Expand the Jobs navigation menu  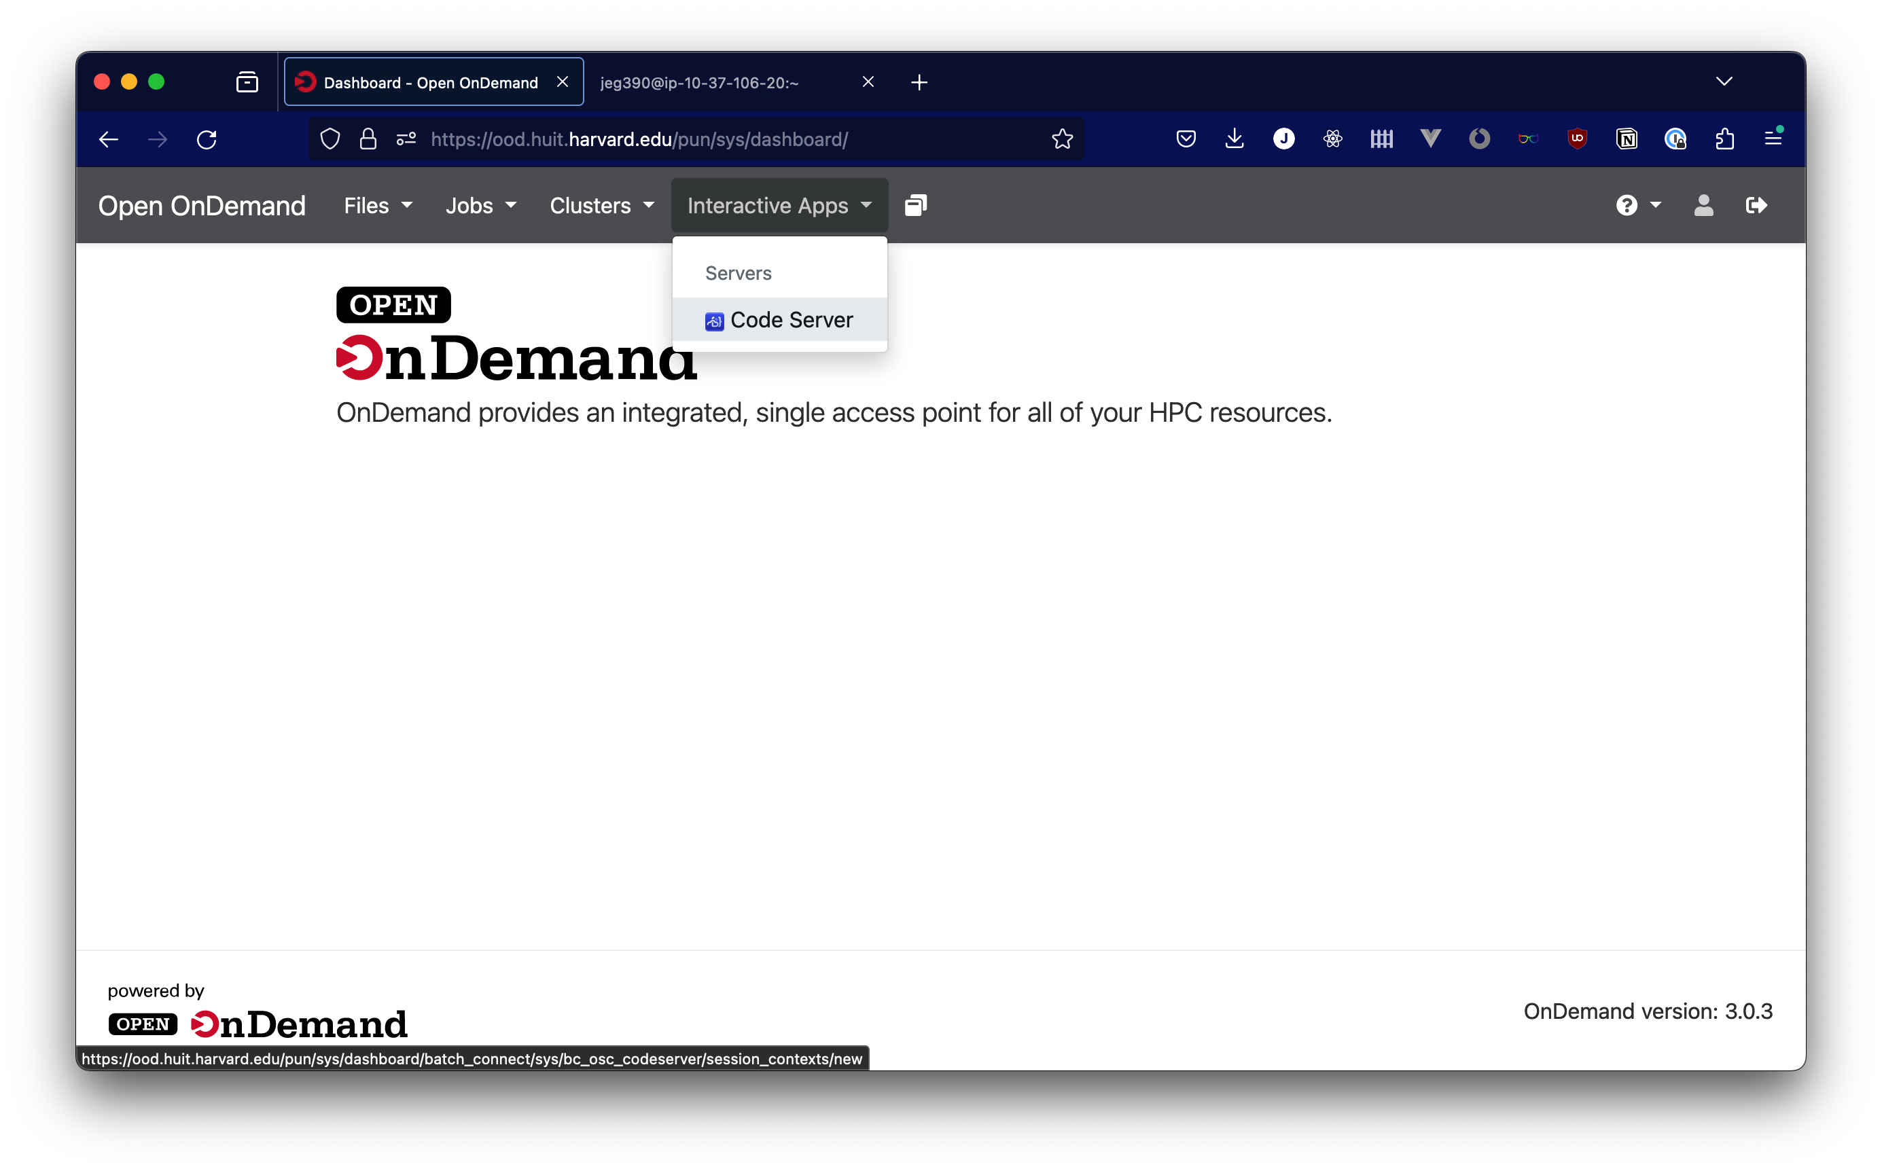pyautogui.click(x=478, y=205)
